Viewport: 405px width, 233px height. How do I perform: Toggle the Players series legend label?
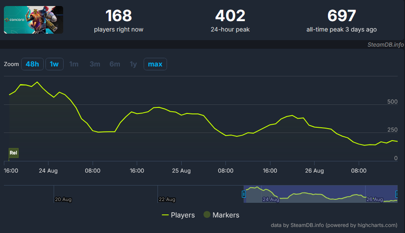[183, 215]
